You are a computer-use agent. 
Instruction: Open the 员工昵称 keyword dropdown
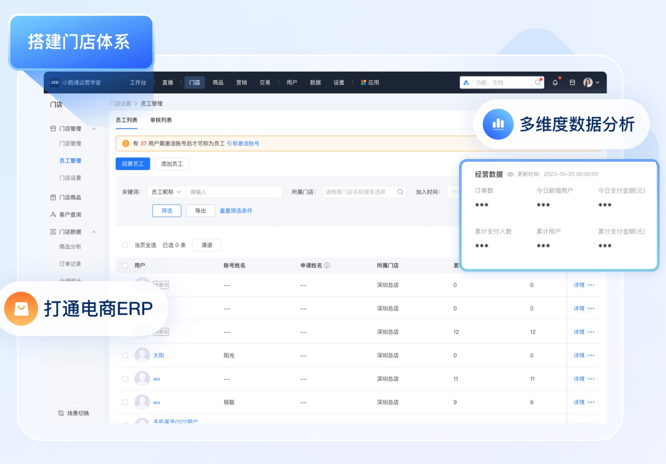click(x=166, y=192)
